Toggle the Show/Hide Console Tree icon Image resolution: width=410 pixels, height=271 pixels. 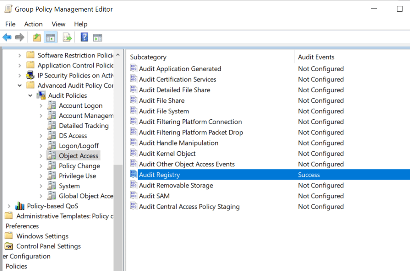pyautogui.click(x=50, y=38)
